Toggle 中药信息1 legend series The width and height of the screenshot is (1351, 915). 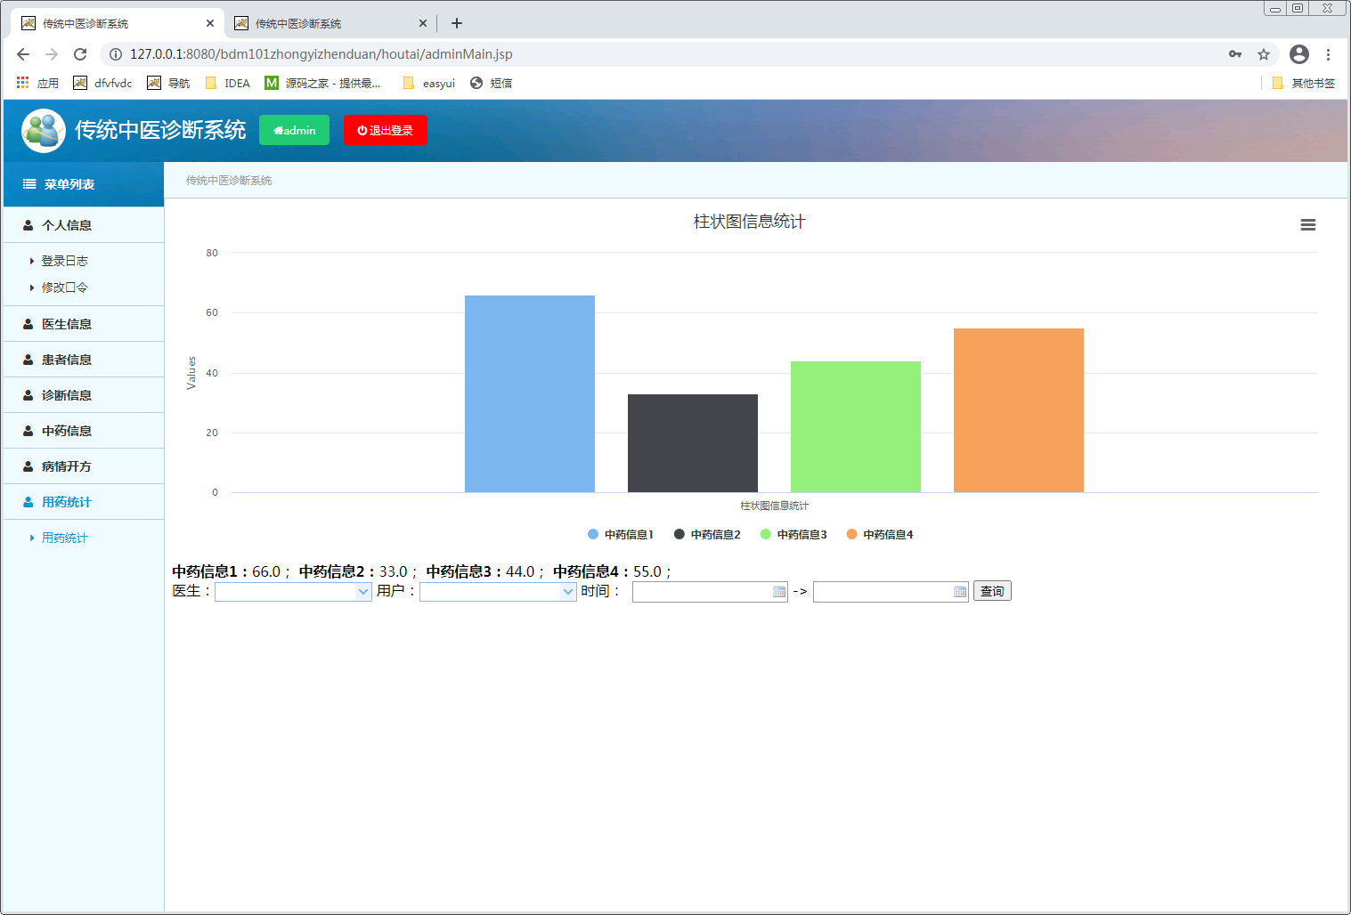point(621,534)
